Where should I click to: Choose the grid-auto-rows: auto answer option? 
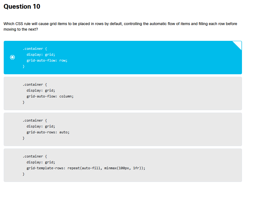123,129
